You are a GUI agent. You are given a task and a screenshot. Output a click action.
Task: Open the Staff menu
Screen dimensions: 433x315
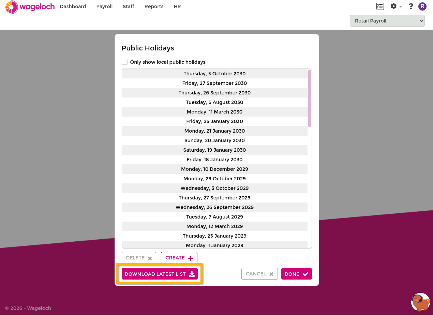pyautogui.click(x=129, y=6)
